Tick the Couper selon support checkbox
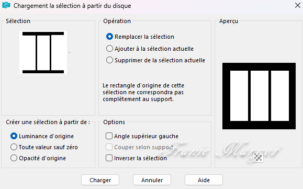The width and height of the screenshot is (303, 189). (x=109, y=147)
